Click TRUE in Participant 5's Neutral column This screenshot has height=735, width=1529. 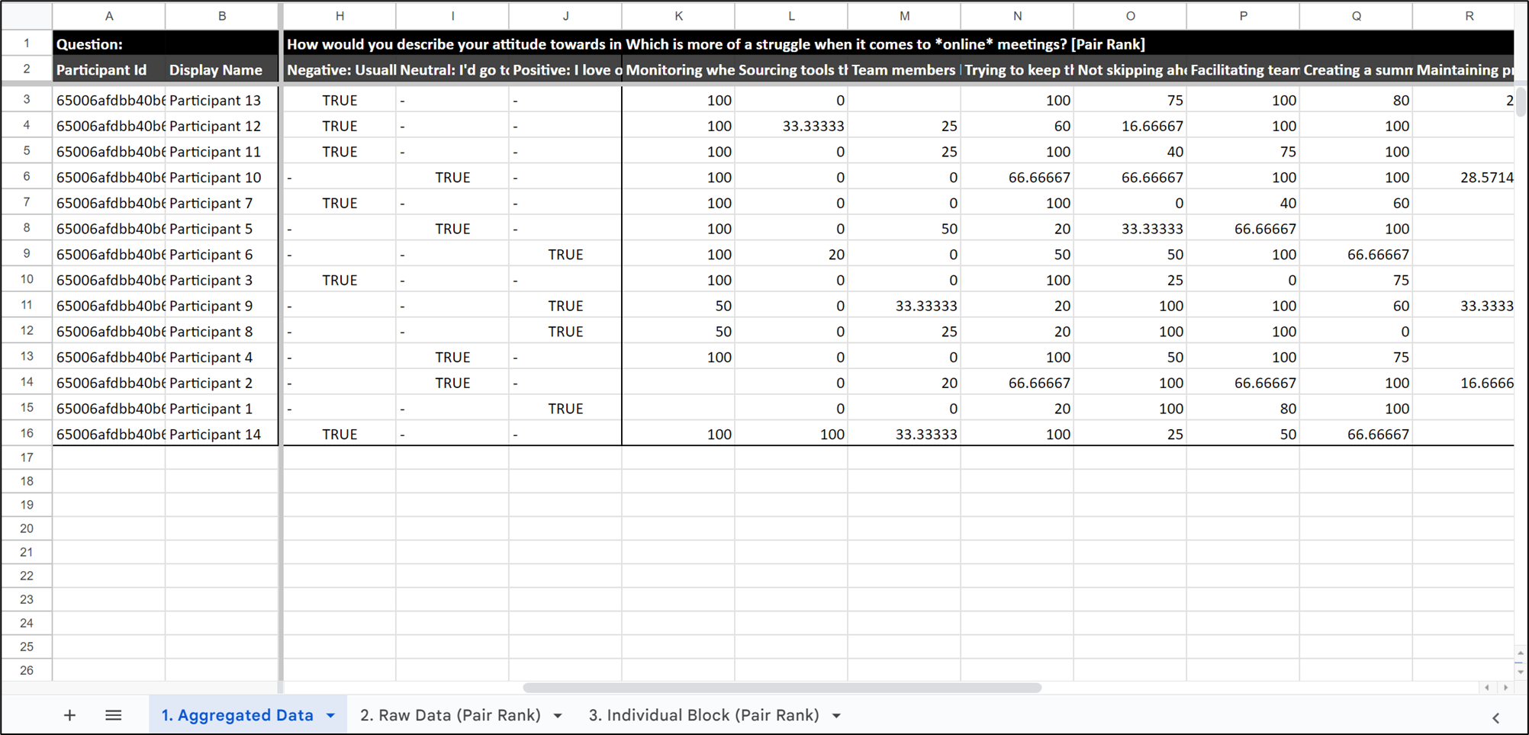click(452, 228)
